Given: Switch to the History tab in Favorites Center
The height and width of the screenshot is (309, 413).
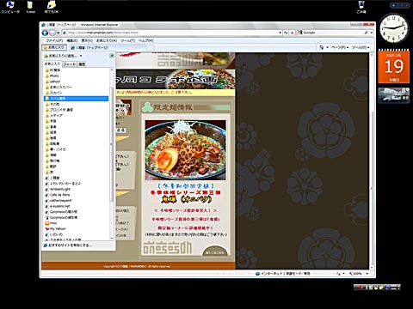Looking at the screenshot, I should pos(82,64).
